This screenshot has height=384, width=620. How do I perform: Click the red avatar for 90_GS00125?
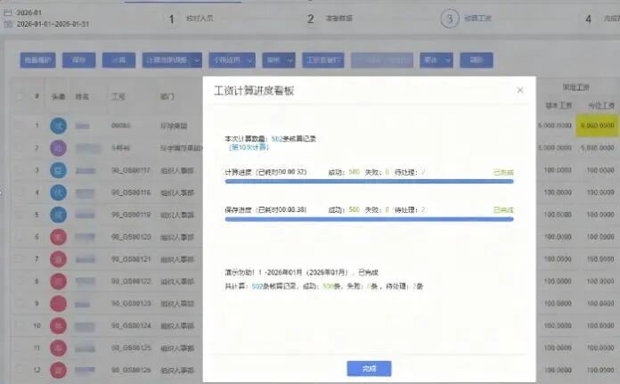click(x=58, y=347)
